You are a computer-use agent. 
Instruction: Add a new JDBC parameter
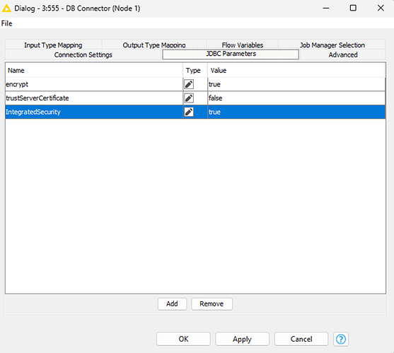pyautogui.click(x=172, y=303)
